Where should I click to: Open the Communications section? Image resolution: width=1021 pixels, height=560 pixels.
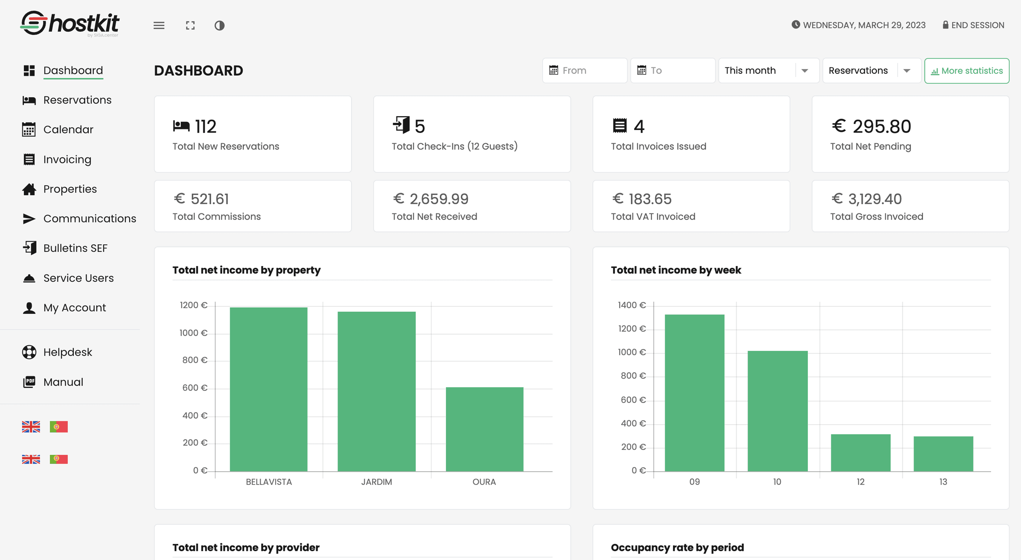pyautogui.click(x=90, y=218)
